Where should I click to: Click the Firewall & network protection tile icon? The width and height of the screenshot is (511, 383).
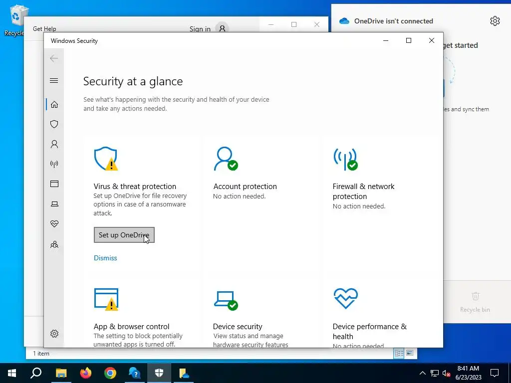(345, 159)
